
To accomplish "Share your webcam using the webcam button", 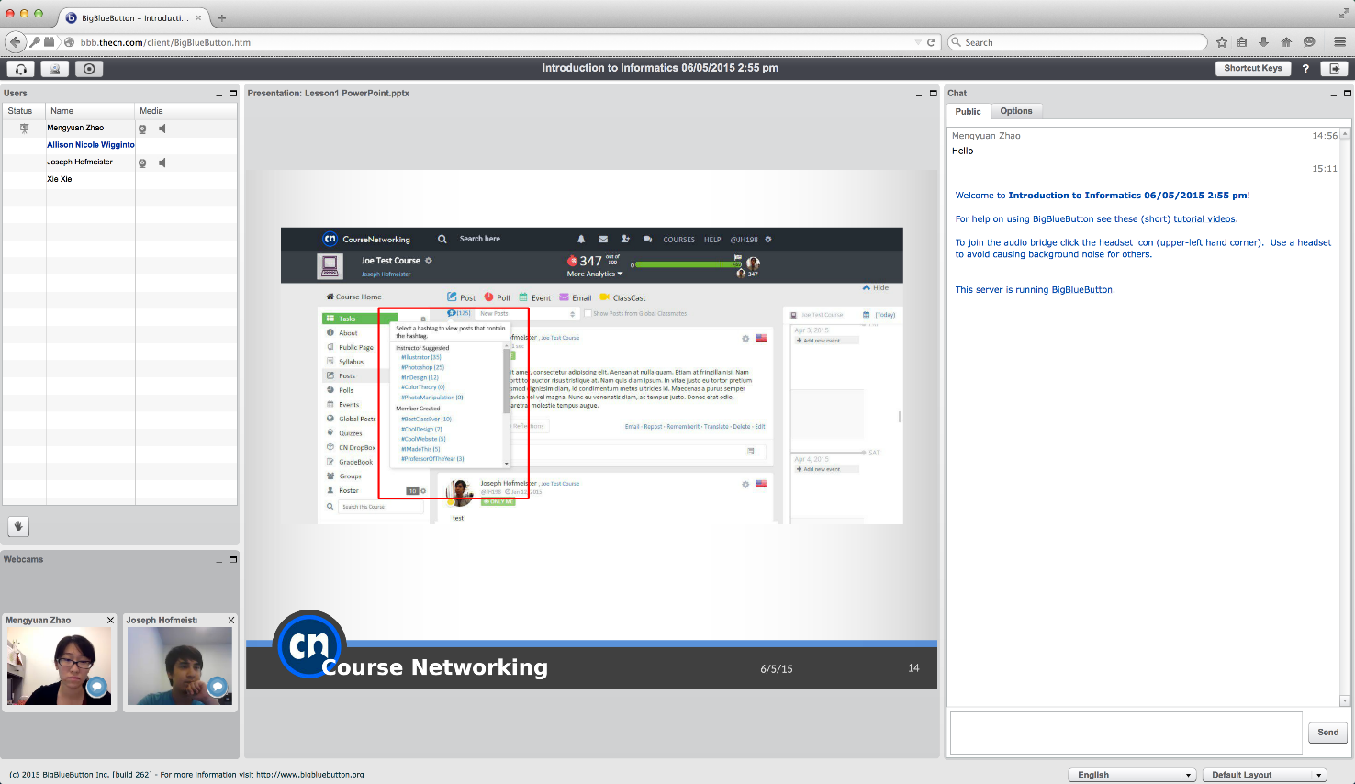I will pyautogui.click(x=54, y=69).
